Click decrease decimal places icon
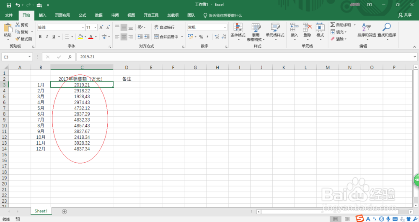419x222 pixels. point(224,37)
